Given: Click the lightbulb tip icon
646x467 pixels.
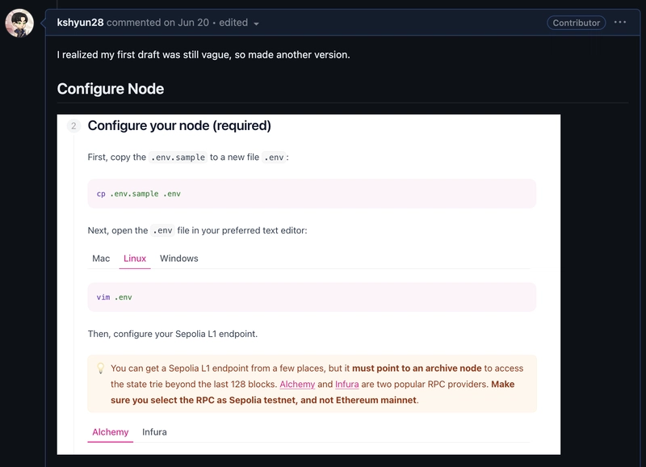Looking at the screenshot, I should click(x=100, y=368).
